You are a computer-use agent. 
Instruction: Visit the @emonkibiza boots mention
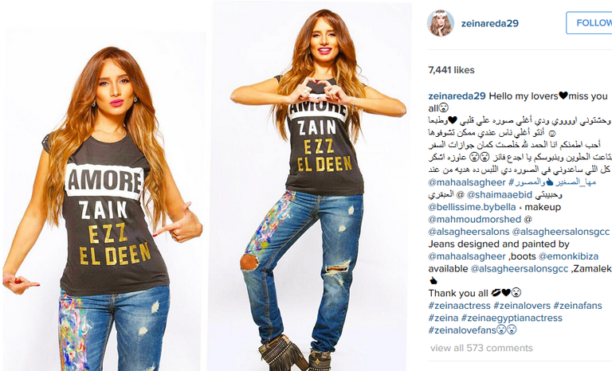click(x=568, y=256)
